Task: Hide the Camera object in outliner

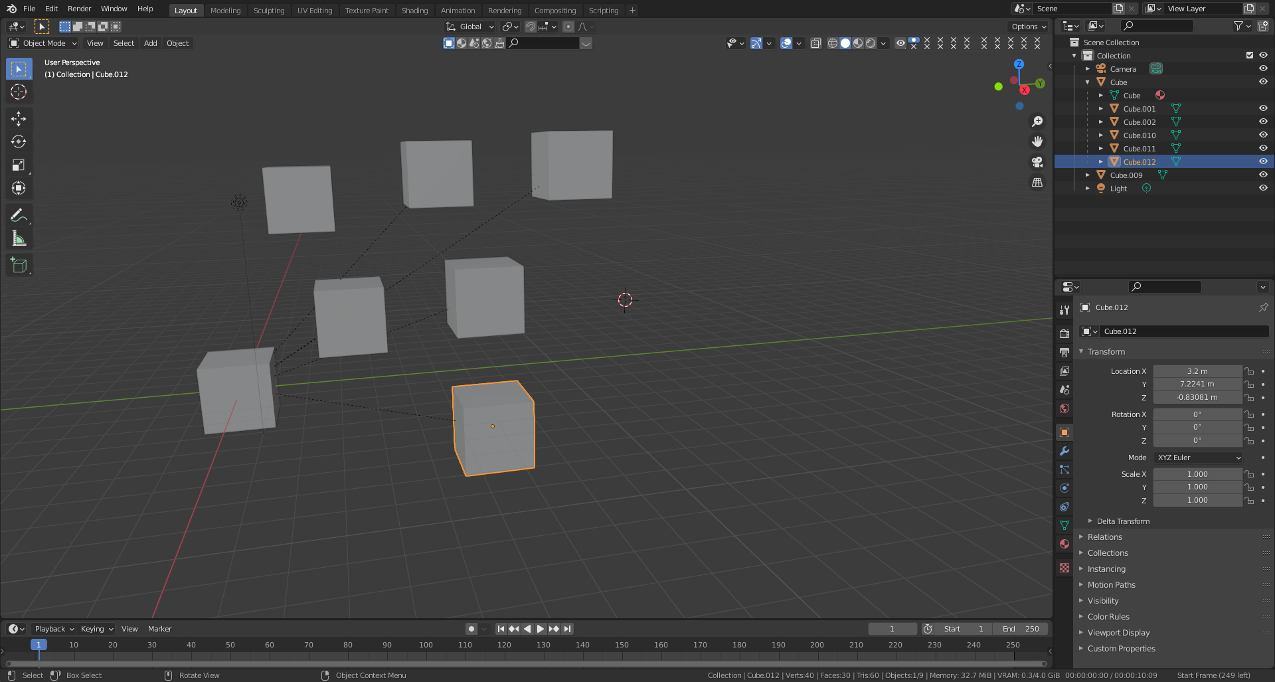Action: [1263, 68]
